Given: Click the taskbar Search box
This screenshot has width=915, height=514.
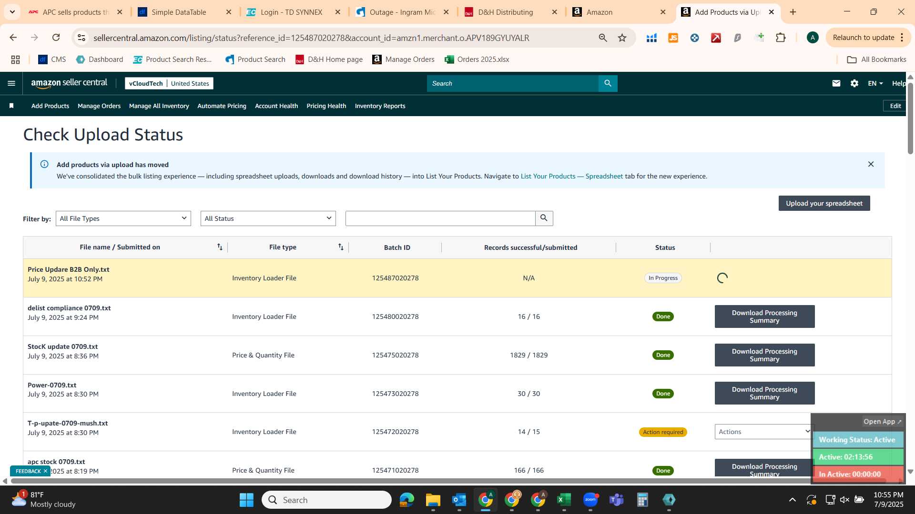Looking at the screenshot, I should [326, 500].
